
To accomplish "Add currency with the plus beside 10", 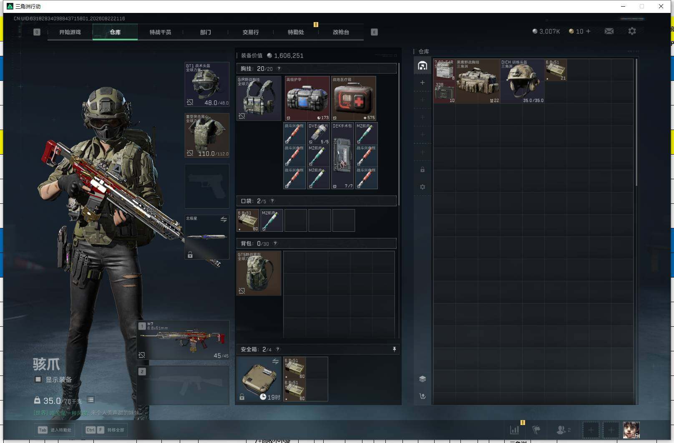I will (588, 31).
